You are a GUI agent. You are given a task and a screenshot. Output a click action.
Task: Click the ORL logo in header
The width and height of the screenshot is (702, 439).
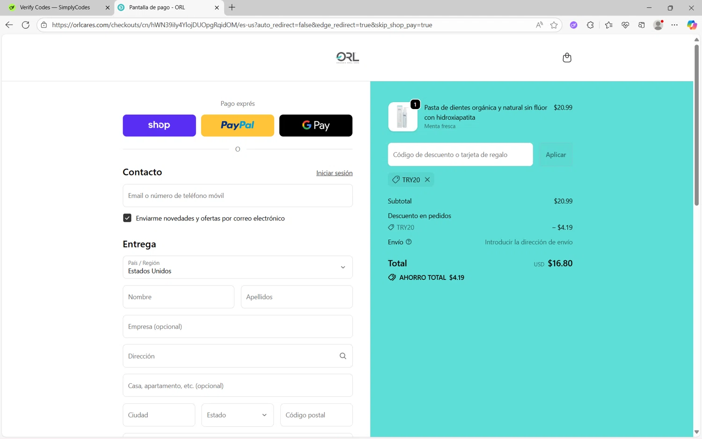pos(347,58)
